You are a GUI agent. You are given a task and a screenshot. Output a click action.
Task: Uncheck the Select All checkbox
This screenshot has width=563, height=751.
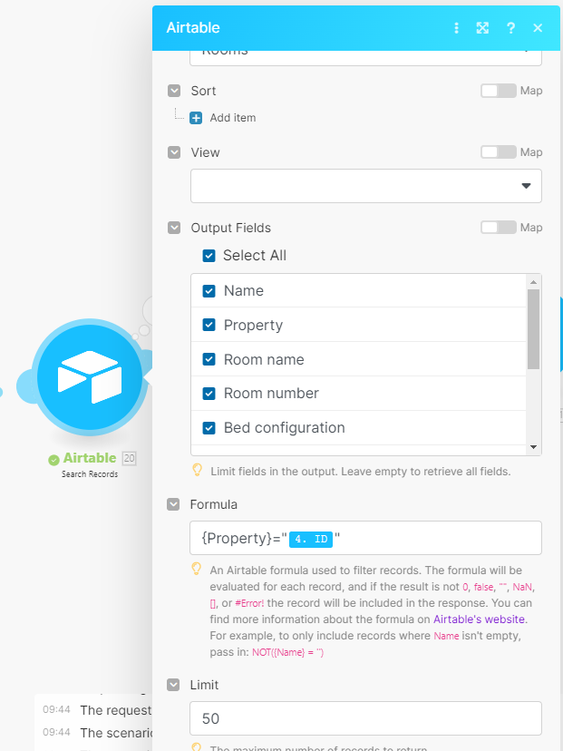pyautogui.click(x=209, y=255)
